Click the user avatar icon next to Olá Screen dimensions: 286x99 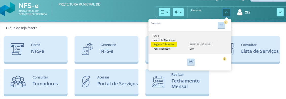click(x=239, y=12)
